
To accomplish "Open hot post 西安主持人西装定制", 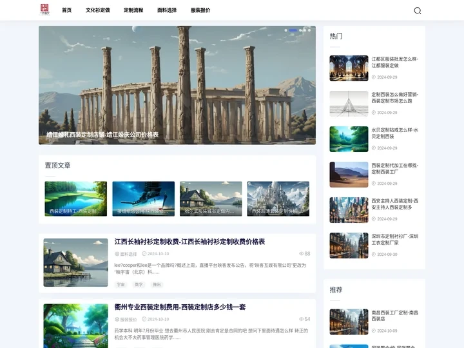I will pyautogui.click(x=395, y=204).
